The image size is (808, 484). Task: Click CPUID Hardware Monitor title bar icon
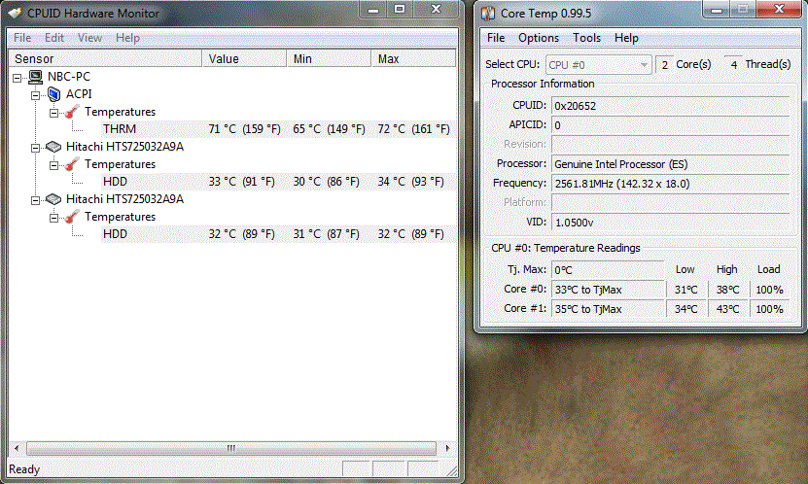15,13
